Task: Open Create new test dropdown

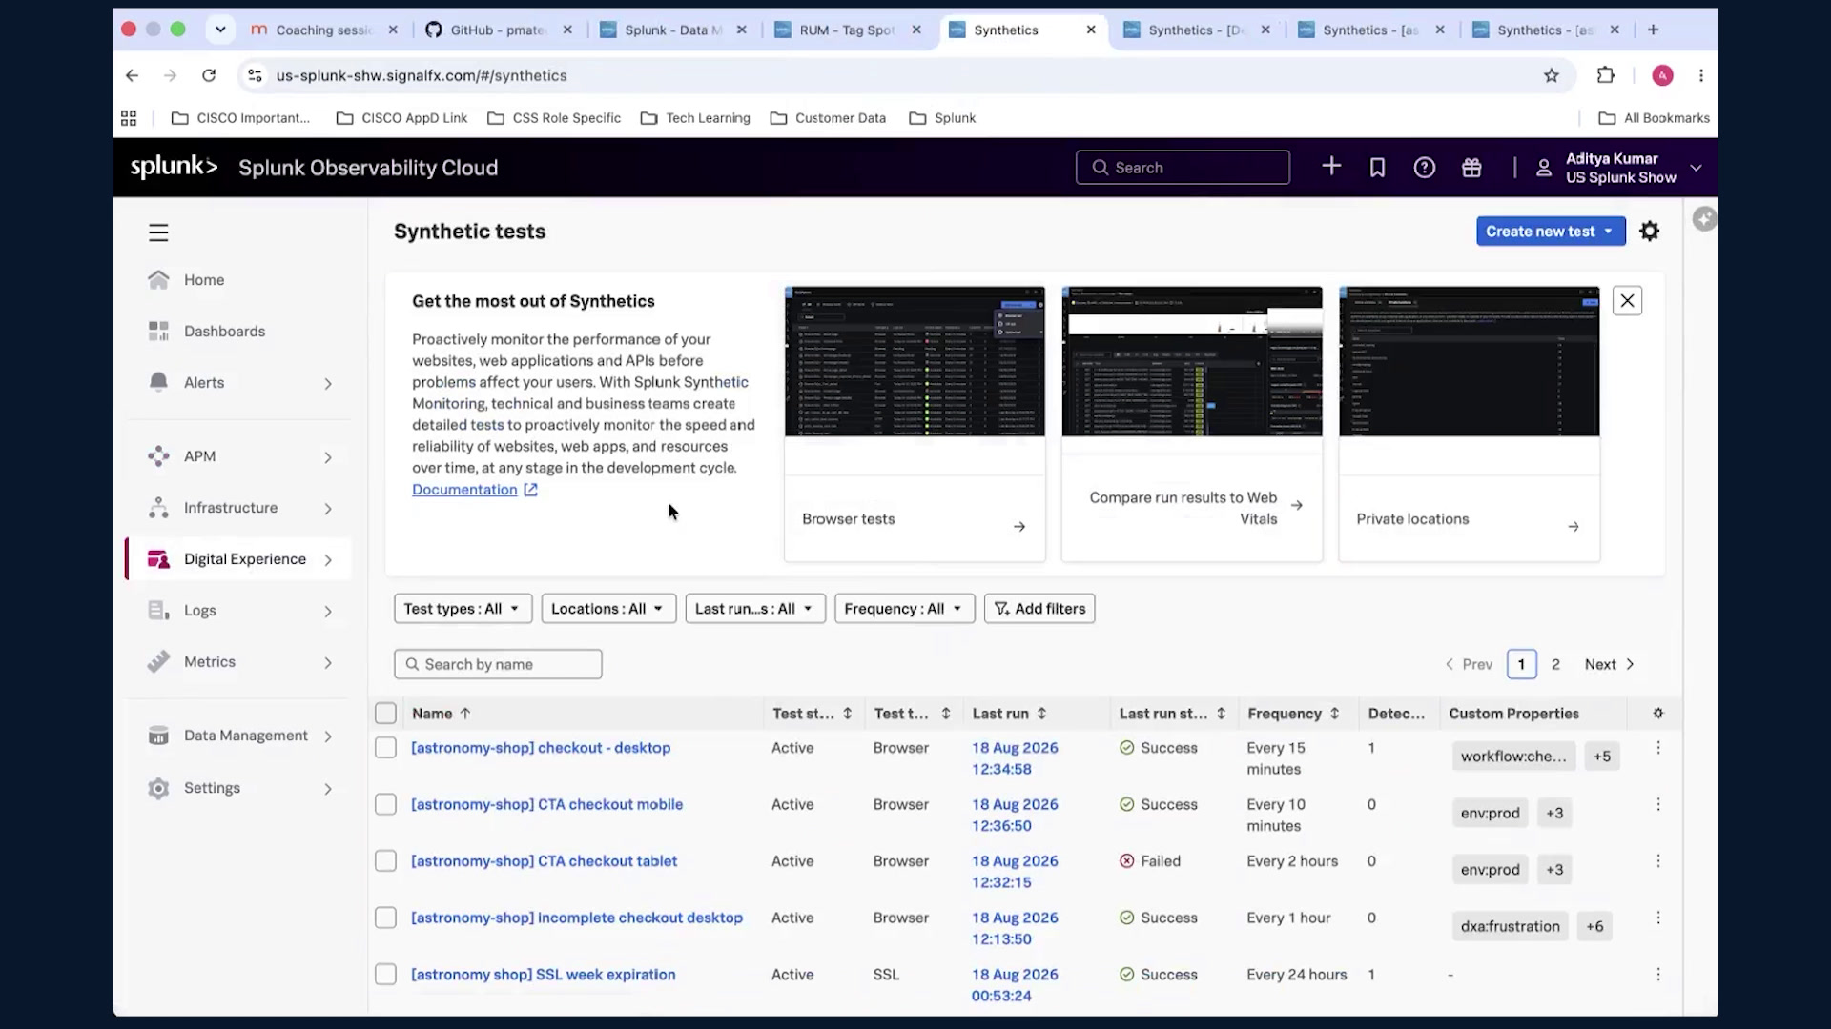Action: coord(1551,232)
